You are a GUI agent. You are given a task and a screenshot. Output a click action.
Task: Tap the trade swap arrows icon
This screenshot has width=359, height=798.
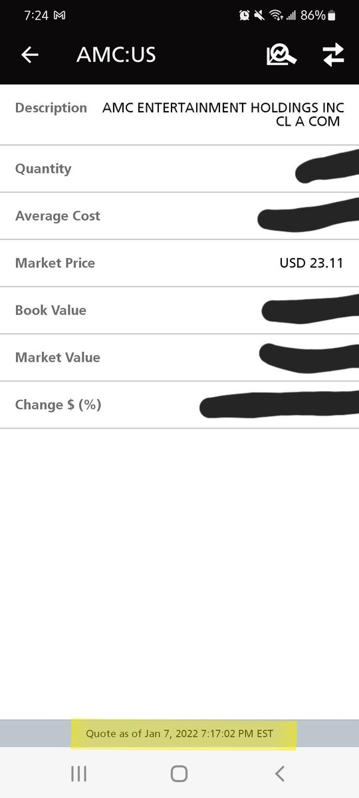[334, 55]
